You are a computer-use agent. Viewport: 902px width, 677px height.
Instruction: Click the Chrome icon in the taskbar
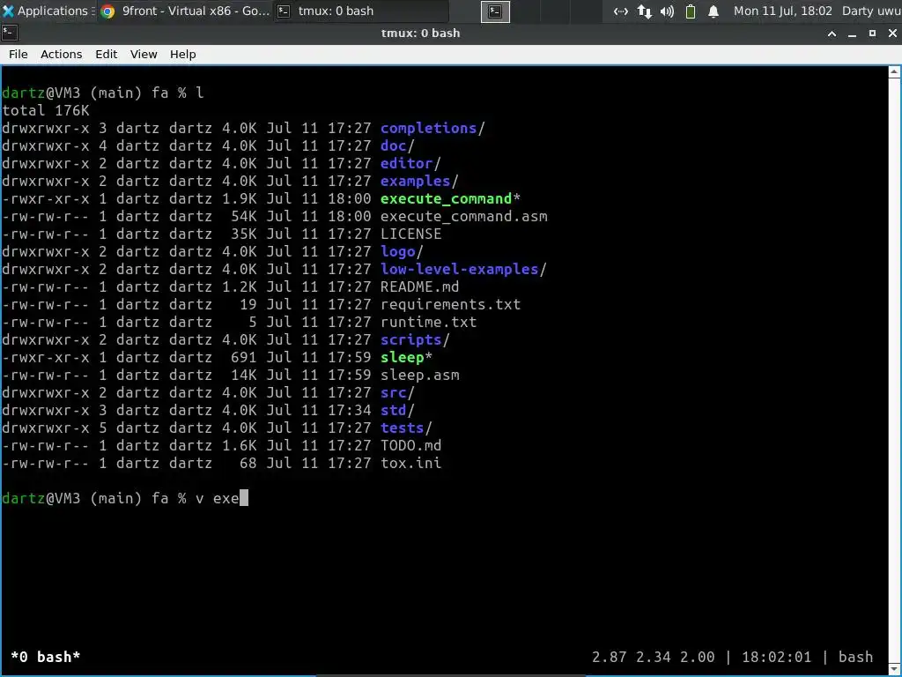click(107, 11)
